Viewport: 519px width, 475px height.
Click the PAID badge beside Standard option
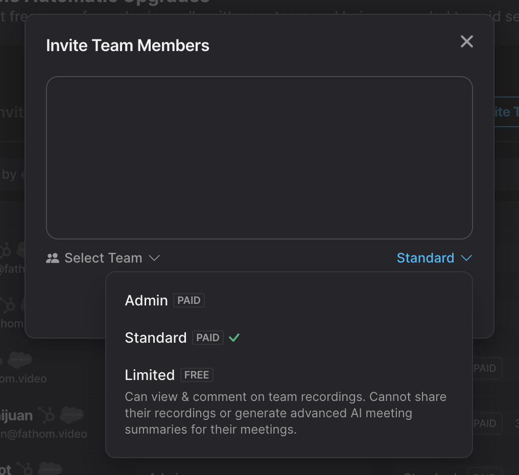point(208,338)
